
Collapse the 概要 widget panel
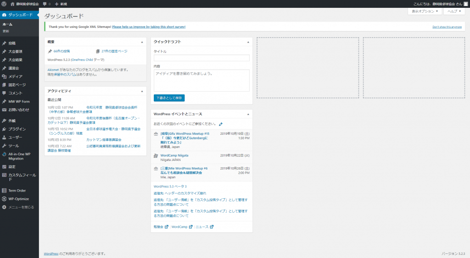click(x=142, y=42)
